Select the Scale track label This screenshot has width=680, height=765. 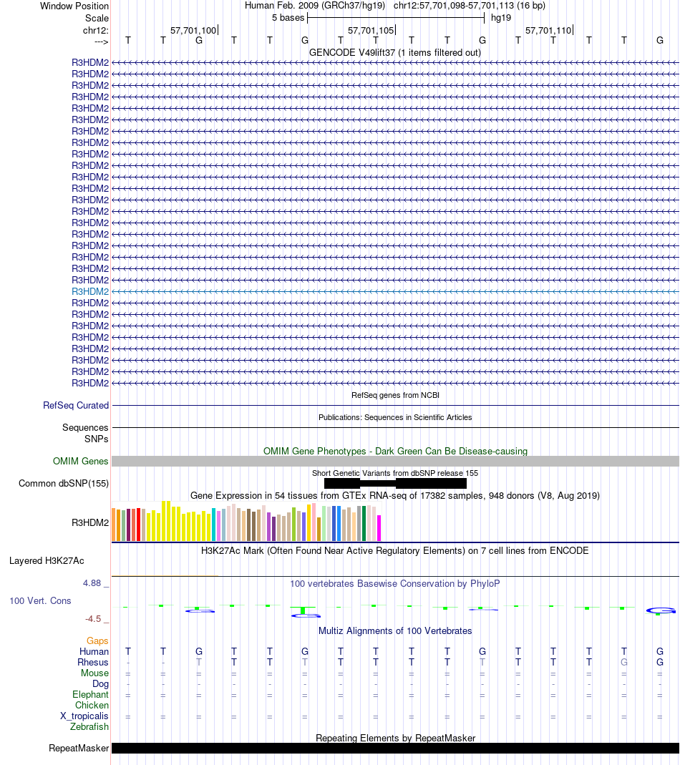[x=97, y=18]
